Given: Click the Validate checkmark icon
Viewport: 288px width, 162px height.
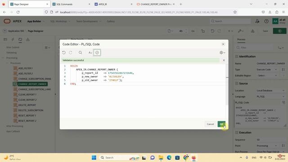Looking at the screenshot, I should [x=97, y=53].
